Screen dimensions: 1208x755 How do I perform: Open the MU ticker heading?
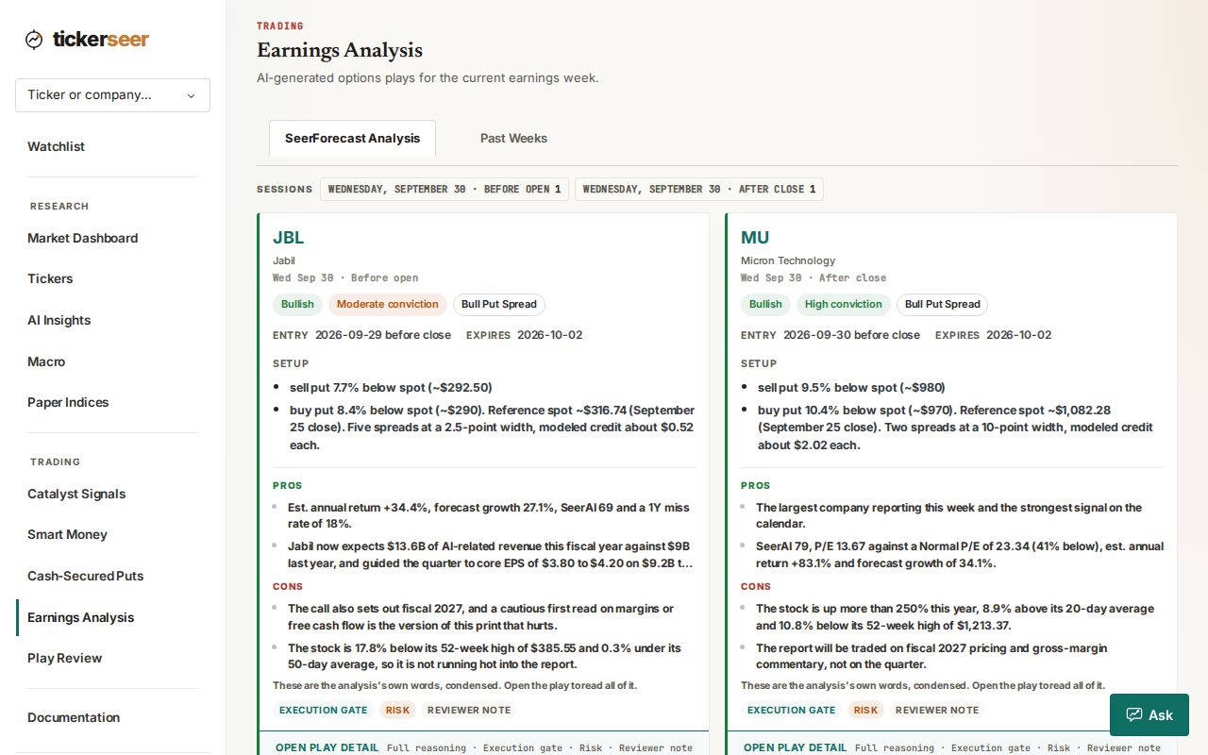(755, 238)
